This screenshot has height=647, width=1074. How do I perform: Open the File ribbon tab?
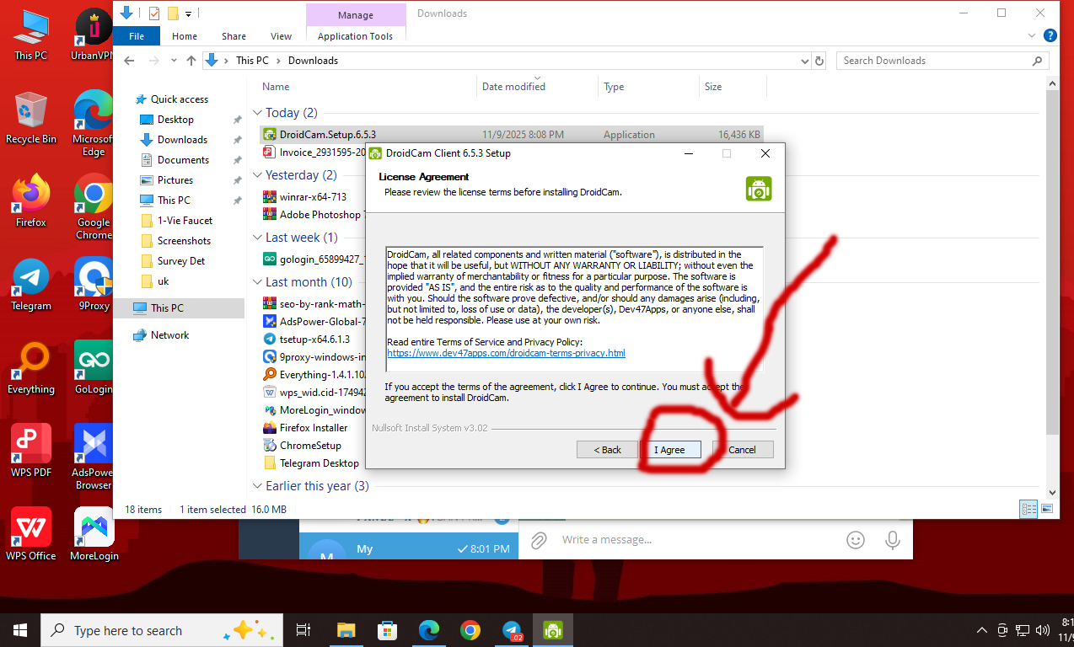click(x=136, y=36)
